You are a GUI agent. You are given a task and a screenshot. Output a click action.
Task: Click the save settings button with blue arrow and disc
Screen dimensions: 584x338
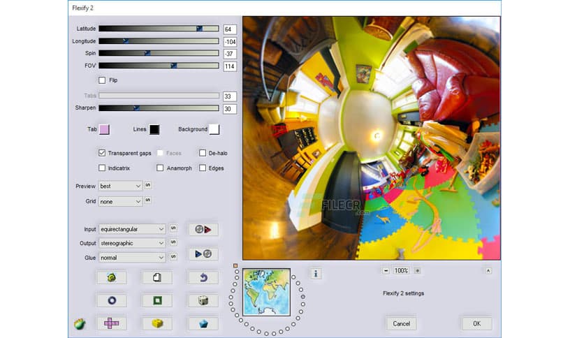click(203, 254)
